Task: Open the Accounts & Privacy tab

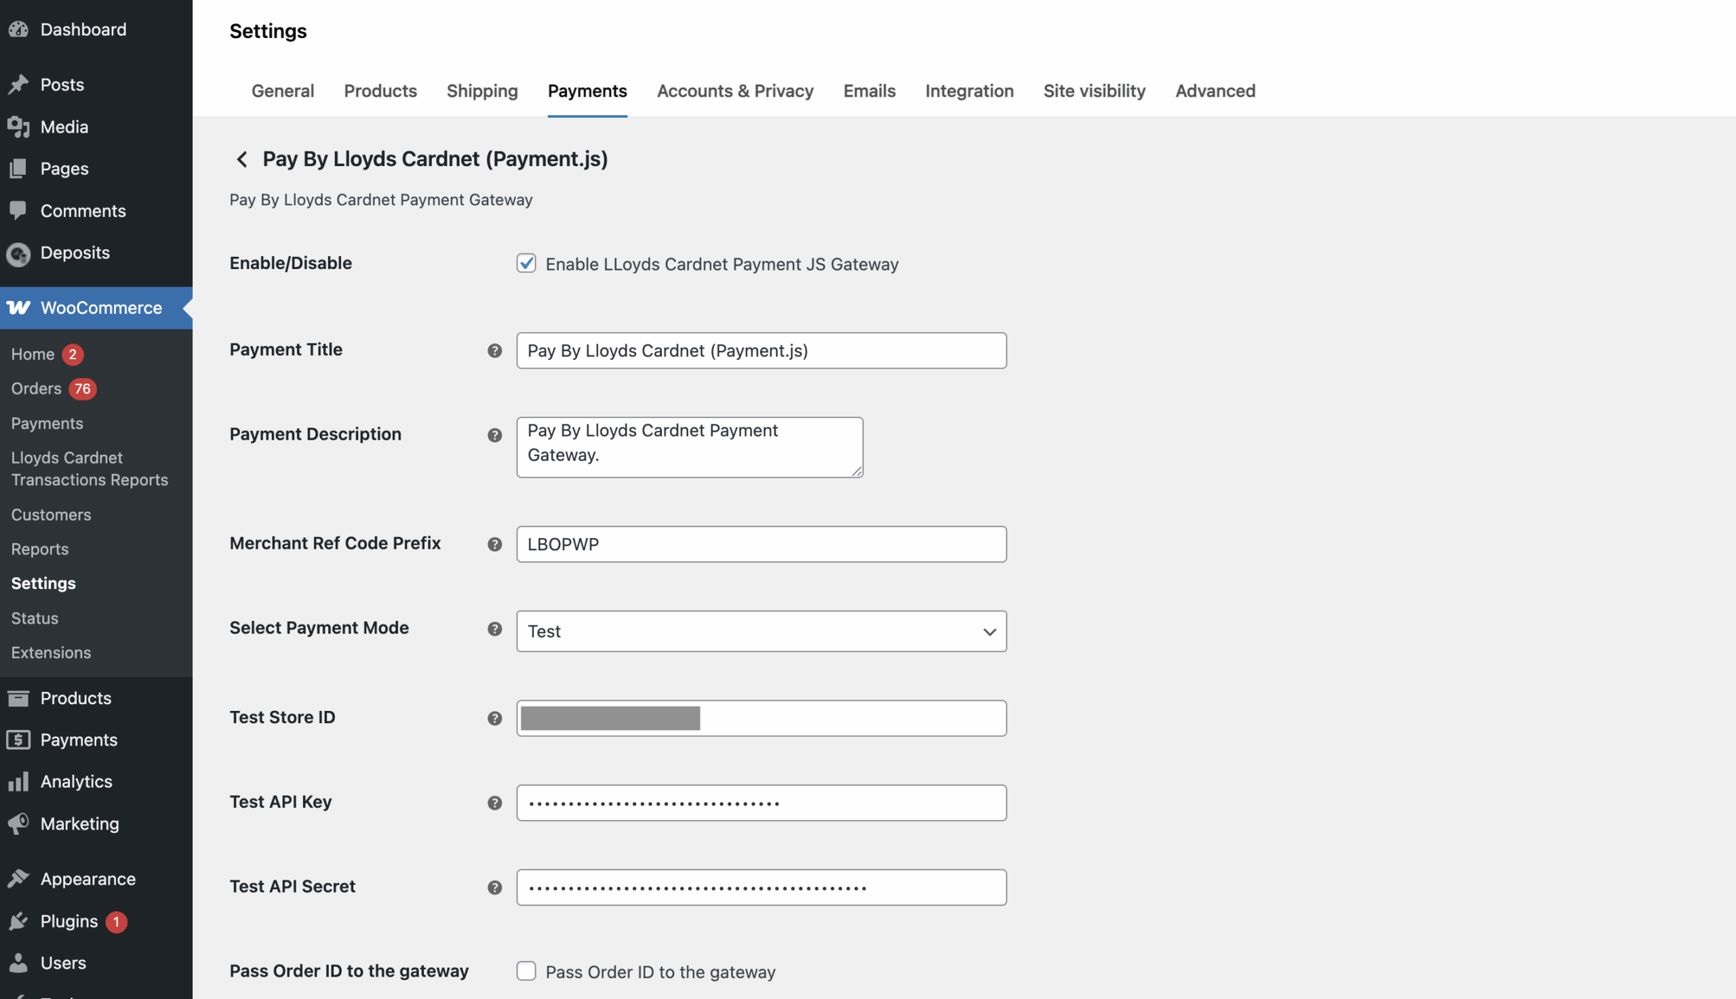Action: pyautogui.click(x=735, y=91)
